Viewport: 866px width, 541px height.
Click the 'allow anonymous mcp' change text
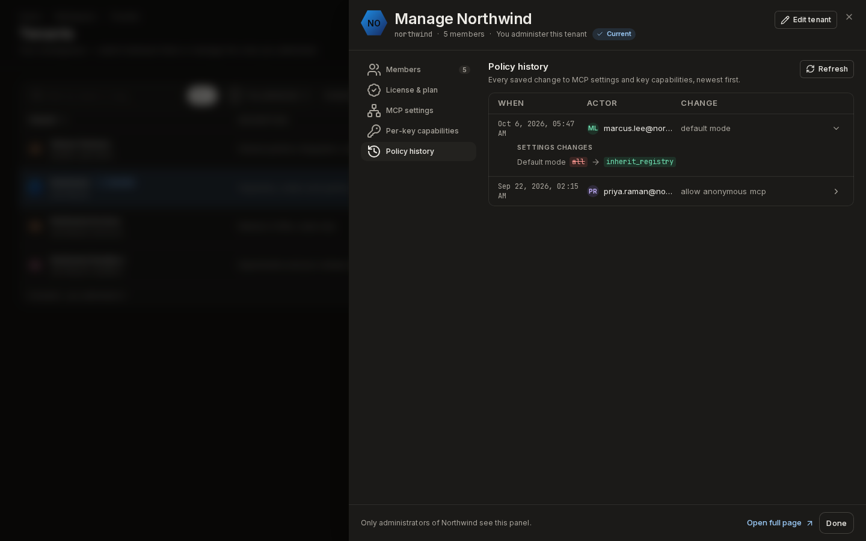pos(723,191)
